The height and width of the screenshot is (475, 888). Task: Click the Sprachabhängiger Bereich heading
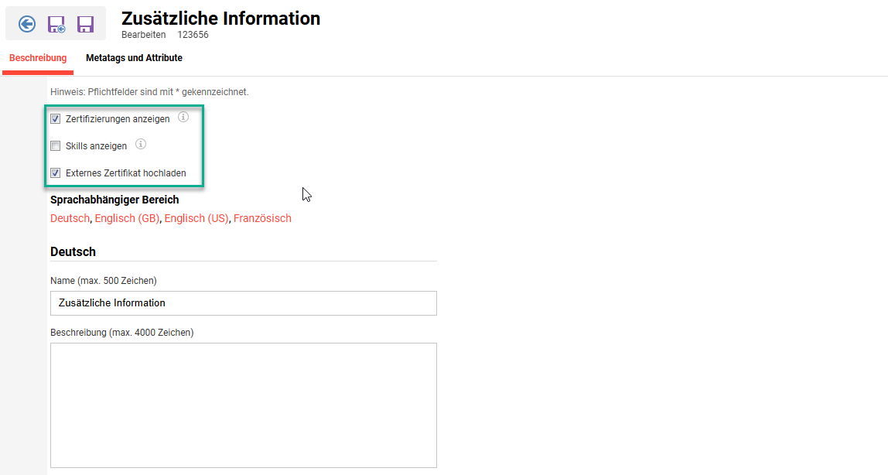114,199
